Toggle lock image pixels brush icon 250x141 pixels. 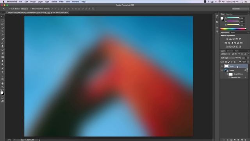[229, 62]
